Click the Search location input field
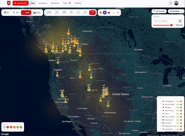This screenshot has width=185, height=136. (x=165, y=21)
